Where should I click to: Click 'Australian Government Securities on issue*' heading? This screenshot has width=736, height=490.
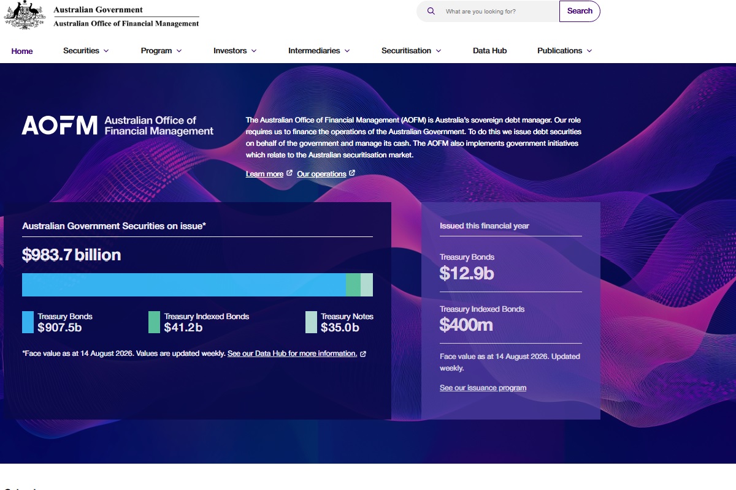pos(114,226)
